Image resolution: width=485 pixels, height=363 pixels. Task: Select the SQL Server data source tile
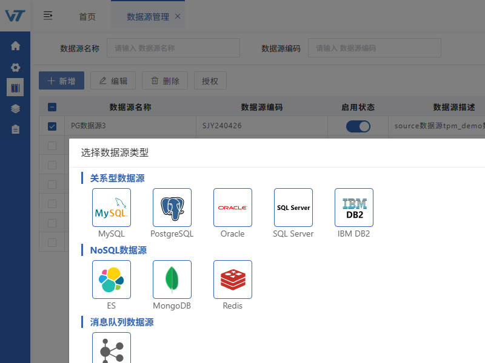(293, 208)
